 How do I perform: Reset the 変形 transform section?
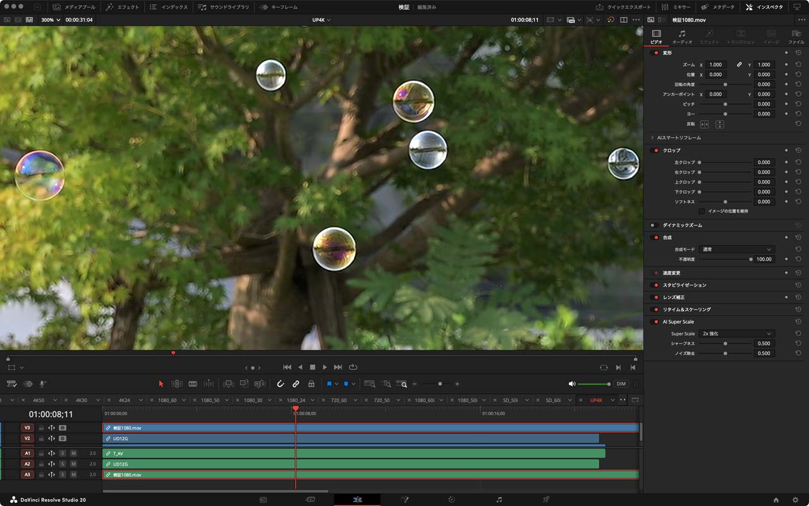(798, 52)
